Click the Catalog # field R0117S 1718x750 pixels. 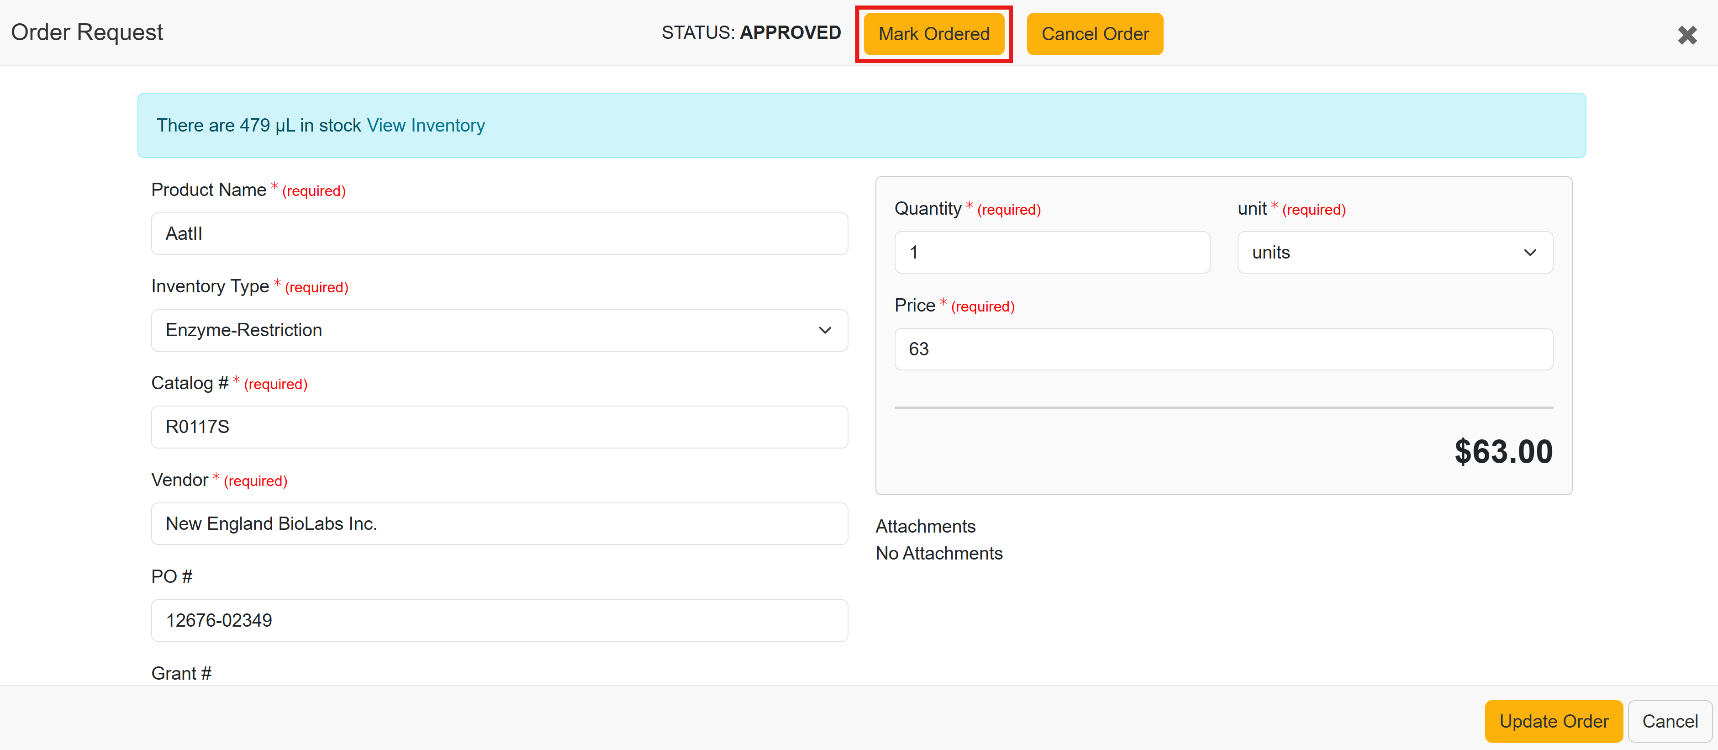pos(499,427)
